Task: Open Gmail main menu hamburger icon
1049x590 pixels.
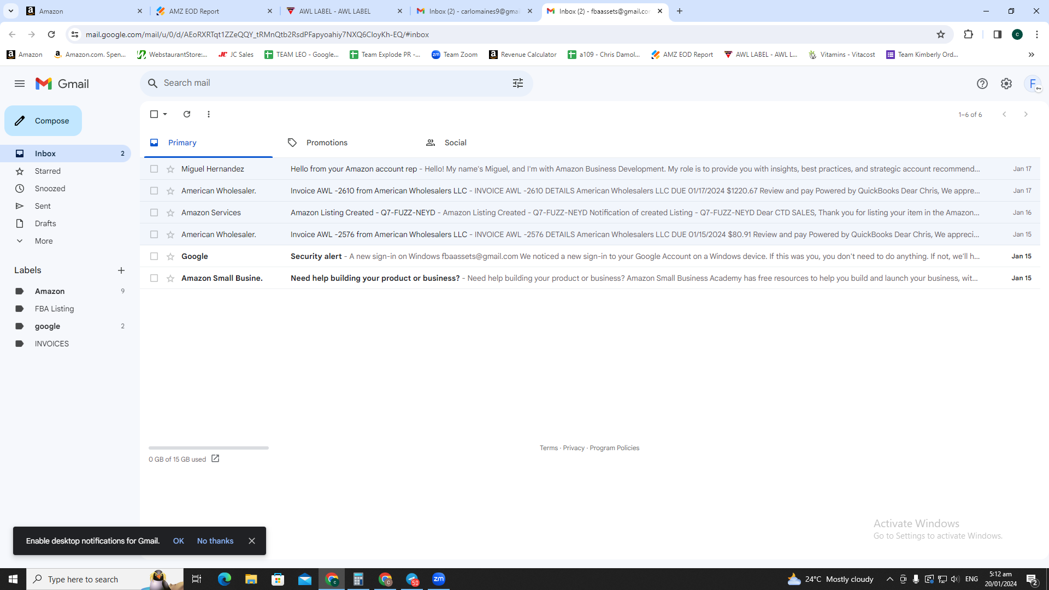Action: [x=20, y=84]
